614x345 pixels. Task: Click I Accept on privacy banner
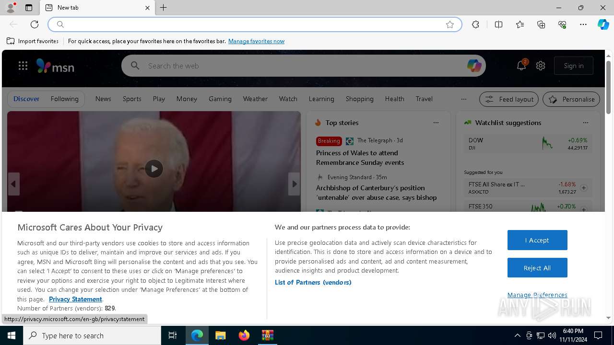coord(537,240)
